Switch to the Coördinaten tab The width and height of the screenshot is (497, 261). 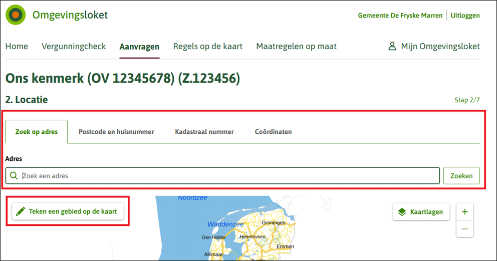[x=273, y=132]
